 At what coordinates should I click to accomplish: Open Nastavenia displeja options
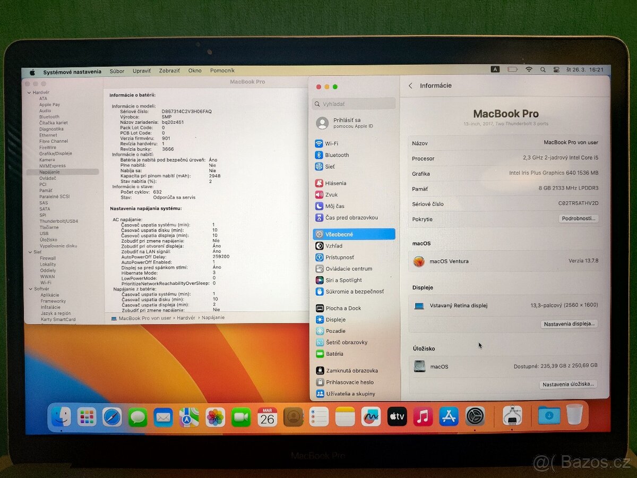pyautogui.click(x=569, y=323)
